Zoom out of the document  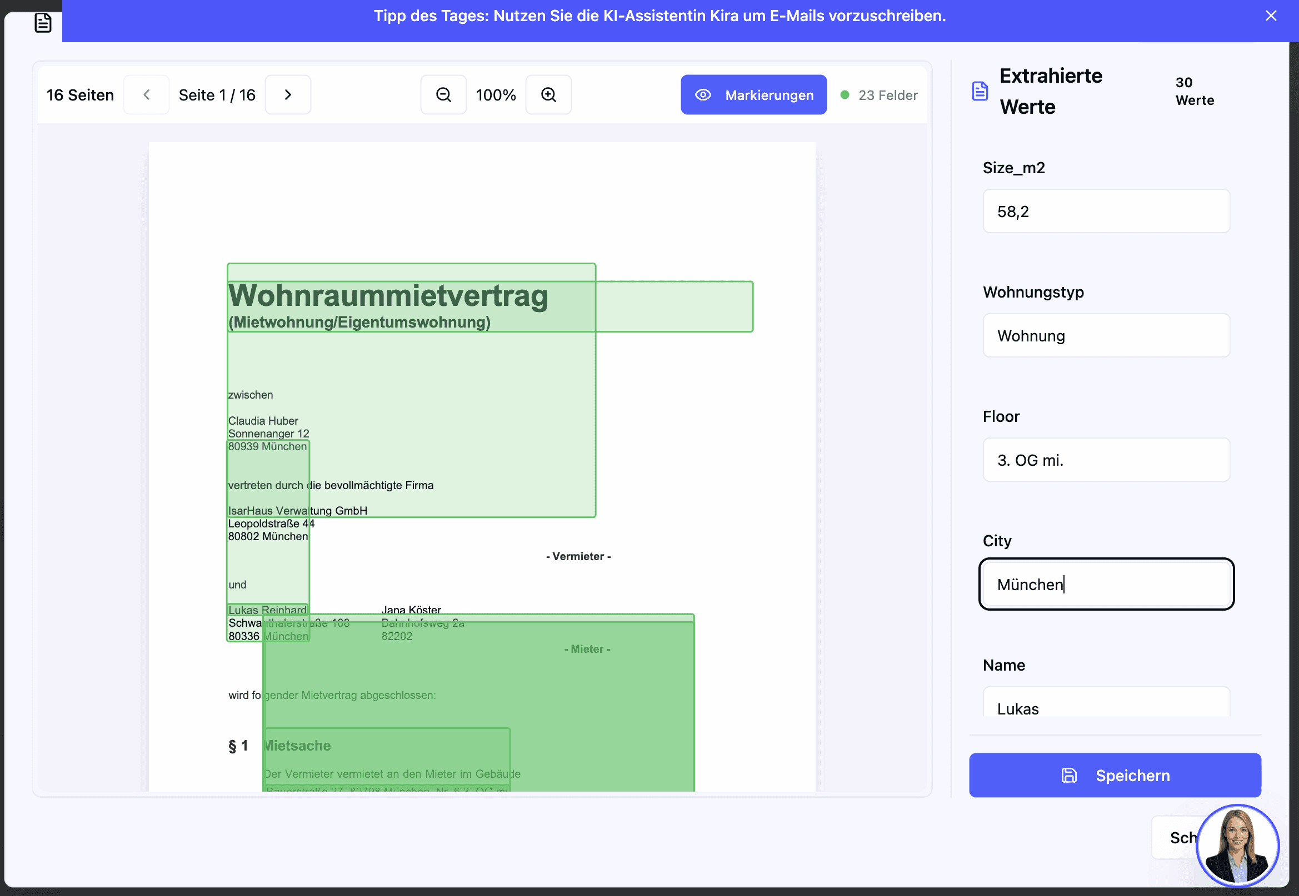click(x=443, y=95)
